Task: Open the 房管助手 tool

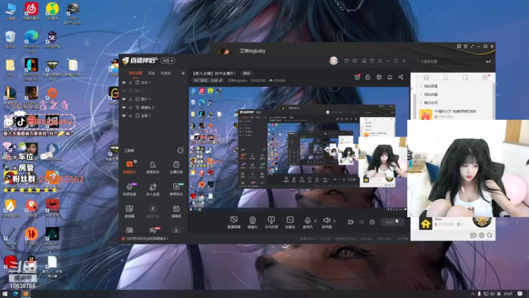Action: (x=153, y=167)
